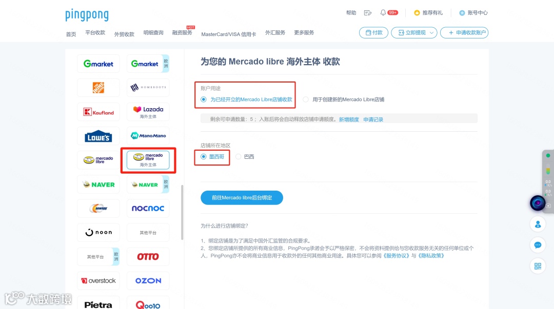Click the platform list scrollbar

point(182,213)
